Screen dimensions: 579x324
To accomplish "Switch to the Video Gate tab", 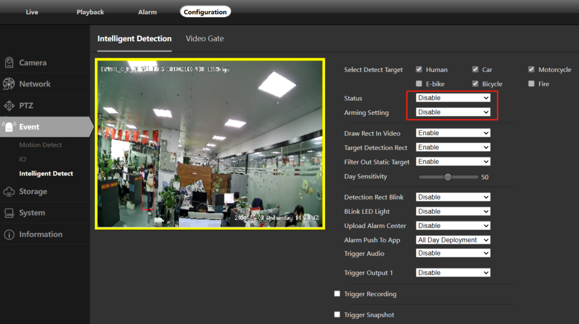I will 205,38.
